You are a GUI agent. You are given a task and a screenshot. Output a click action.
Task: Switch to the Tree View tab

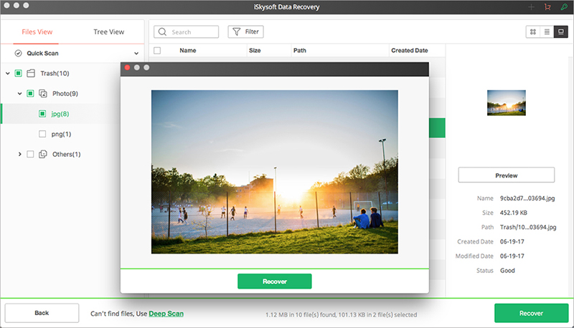(108, 32)
